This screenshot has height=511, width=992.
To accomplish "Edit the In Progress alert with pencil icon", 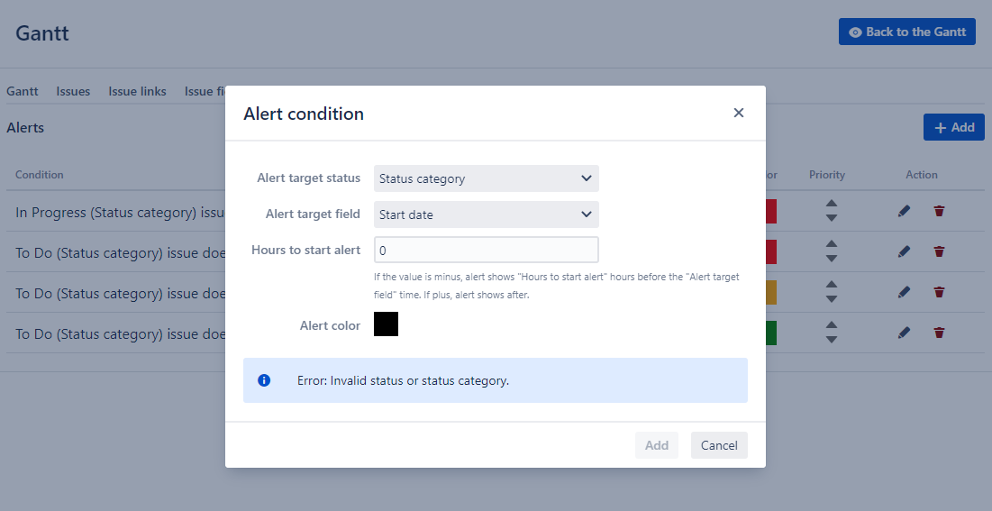I will point(905,211).
